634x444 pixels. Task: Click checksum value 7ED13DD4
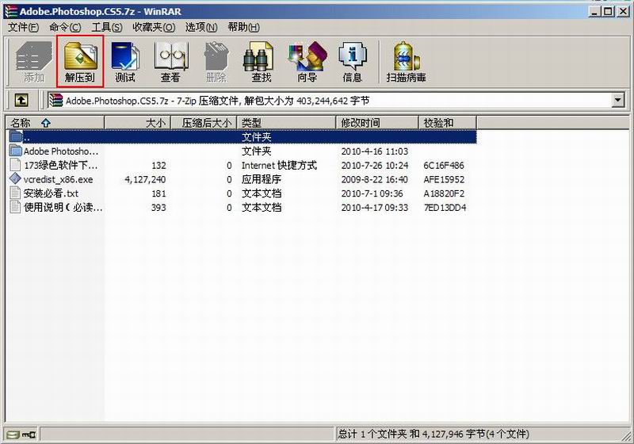pos(445,208)
